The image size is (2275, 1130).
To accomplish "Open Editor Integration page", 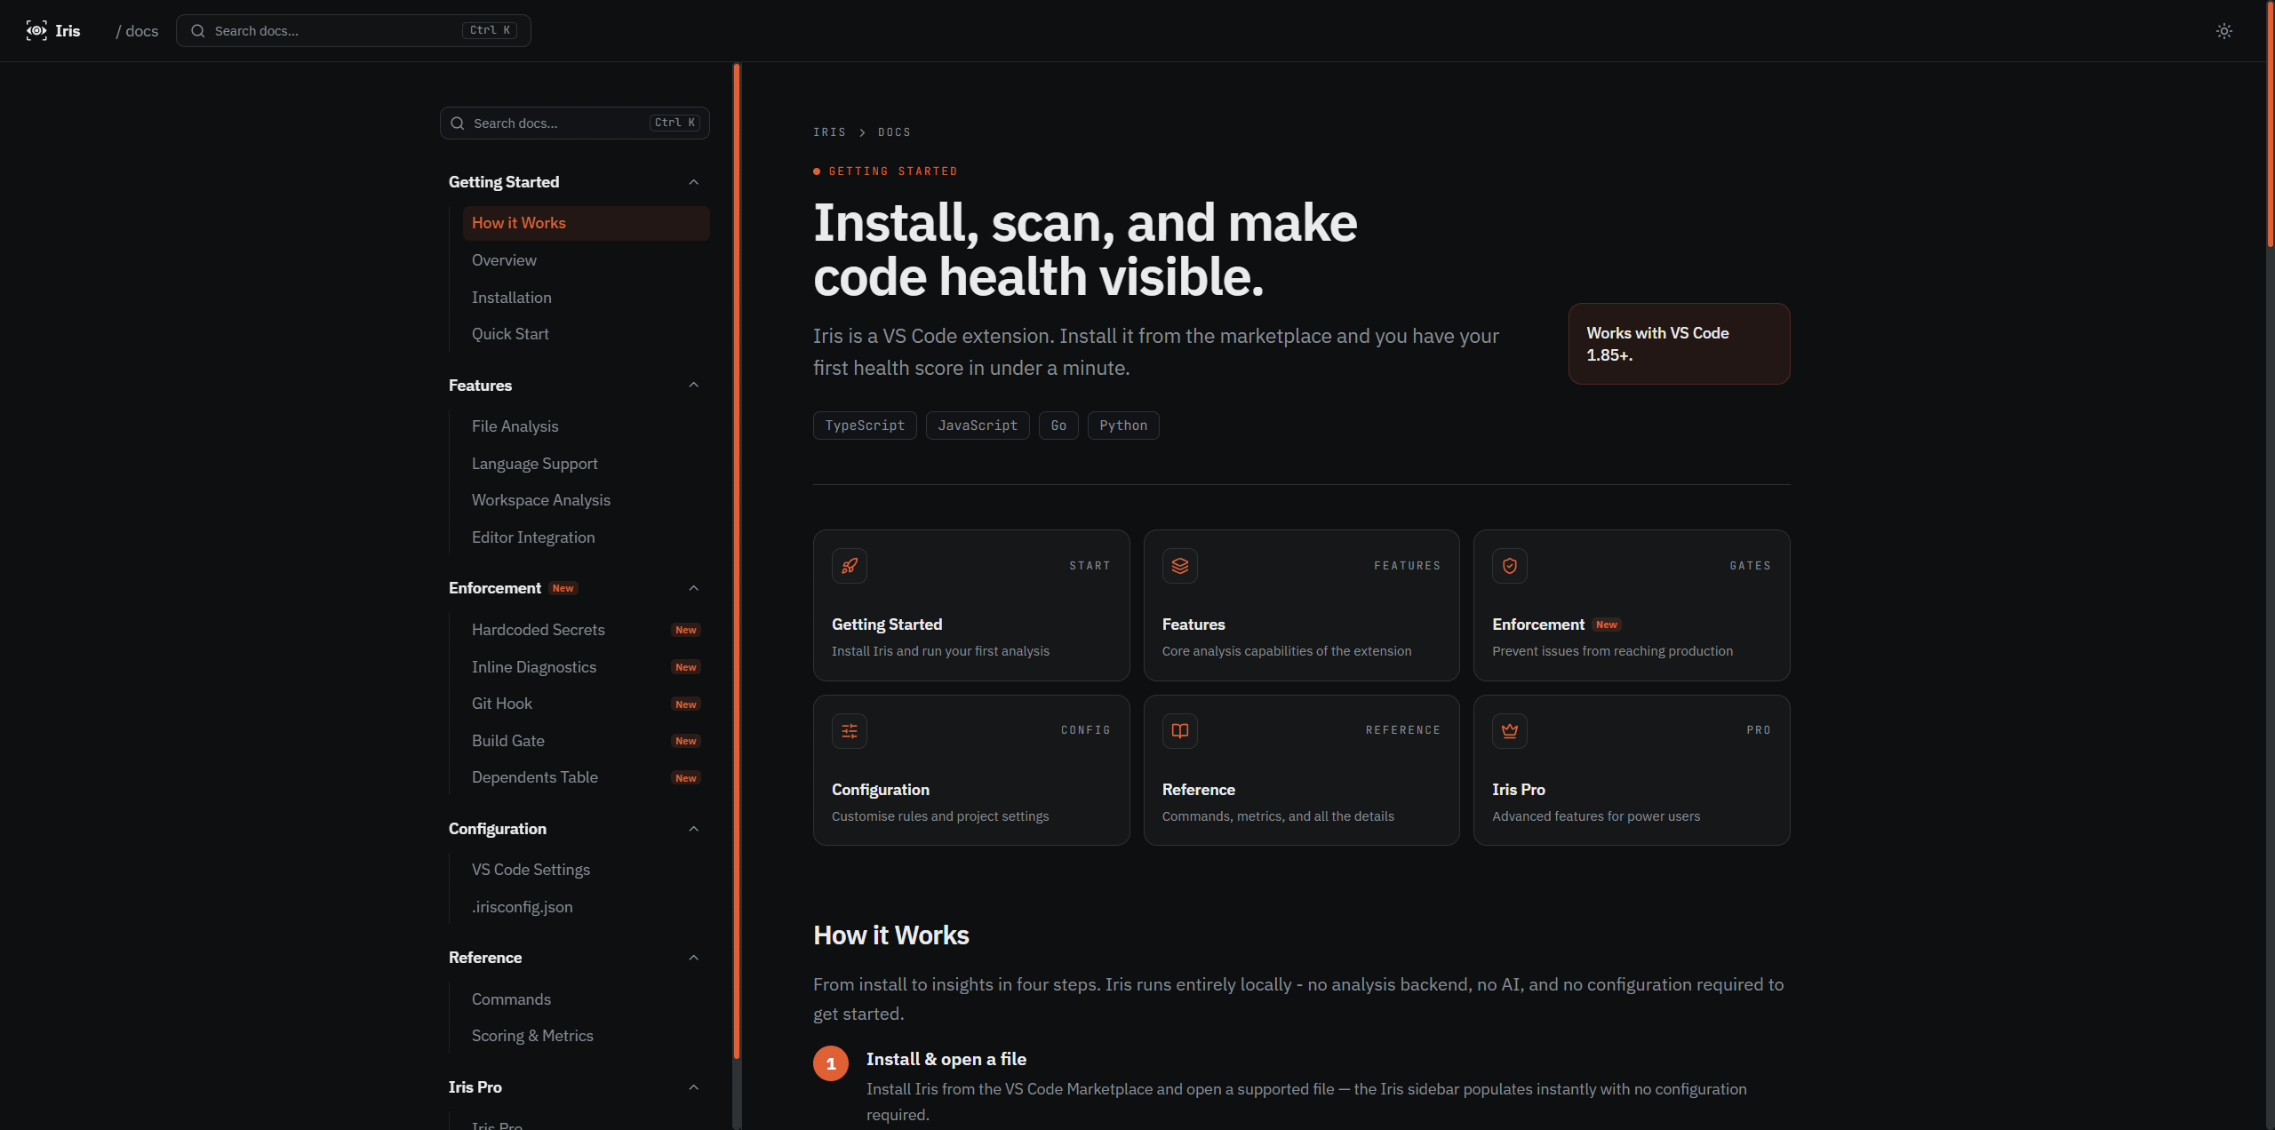I will tap(586, 537).
